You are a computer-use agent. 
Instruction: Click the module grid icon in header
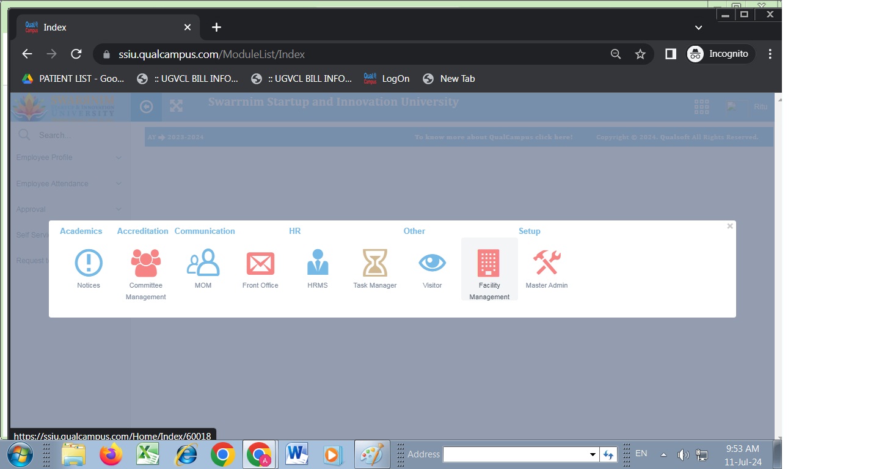coord(701,107)
